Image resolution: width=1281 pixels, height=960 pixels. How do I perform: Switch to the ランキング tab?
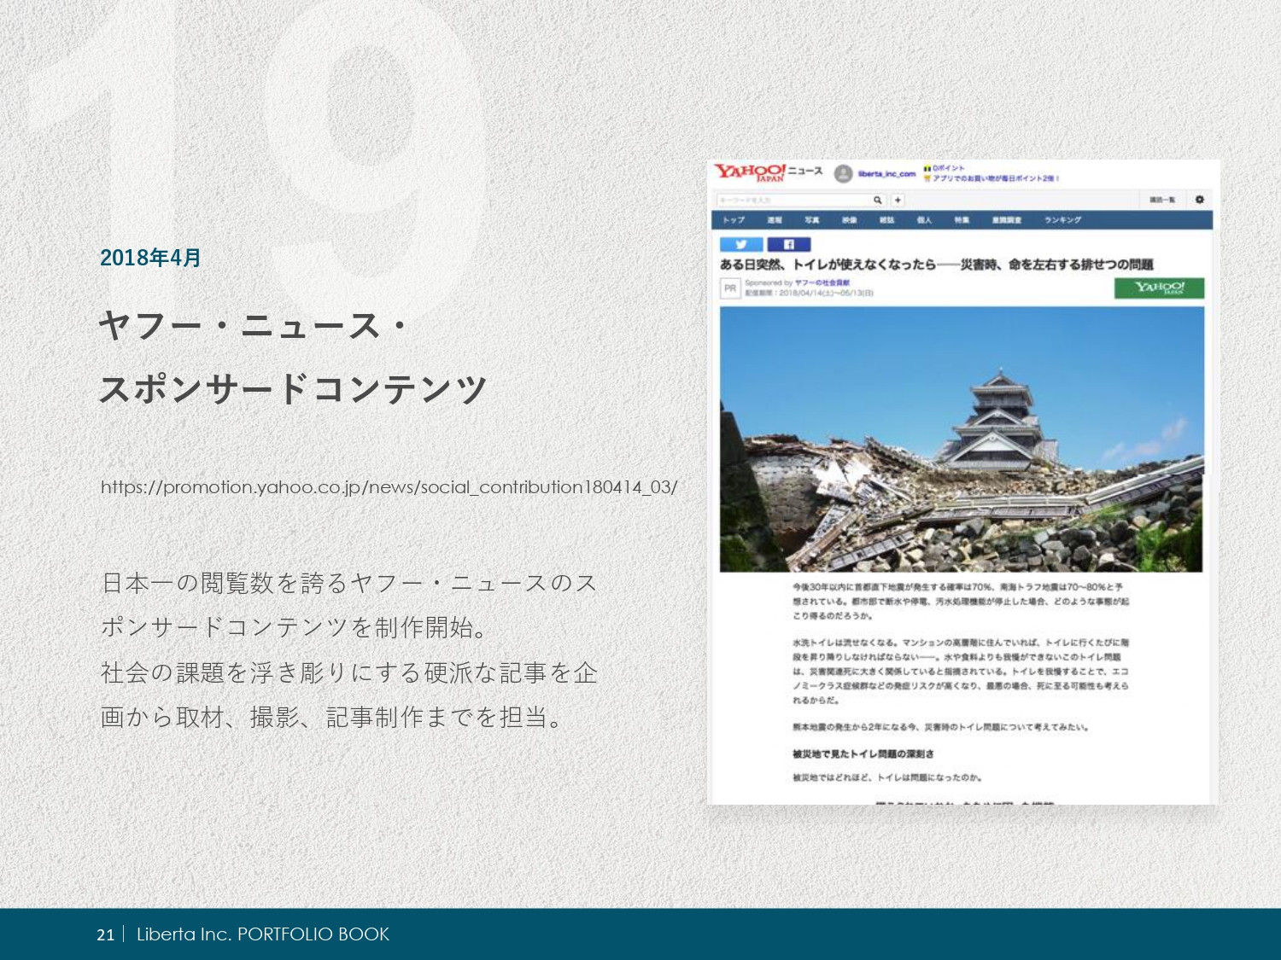[1063, 220]
